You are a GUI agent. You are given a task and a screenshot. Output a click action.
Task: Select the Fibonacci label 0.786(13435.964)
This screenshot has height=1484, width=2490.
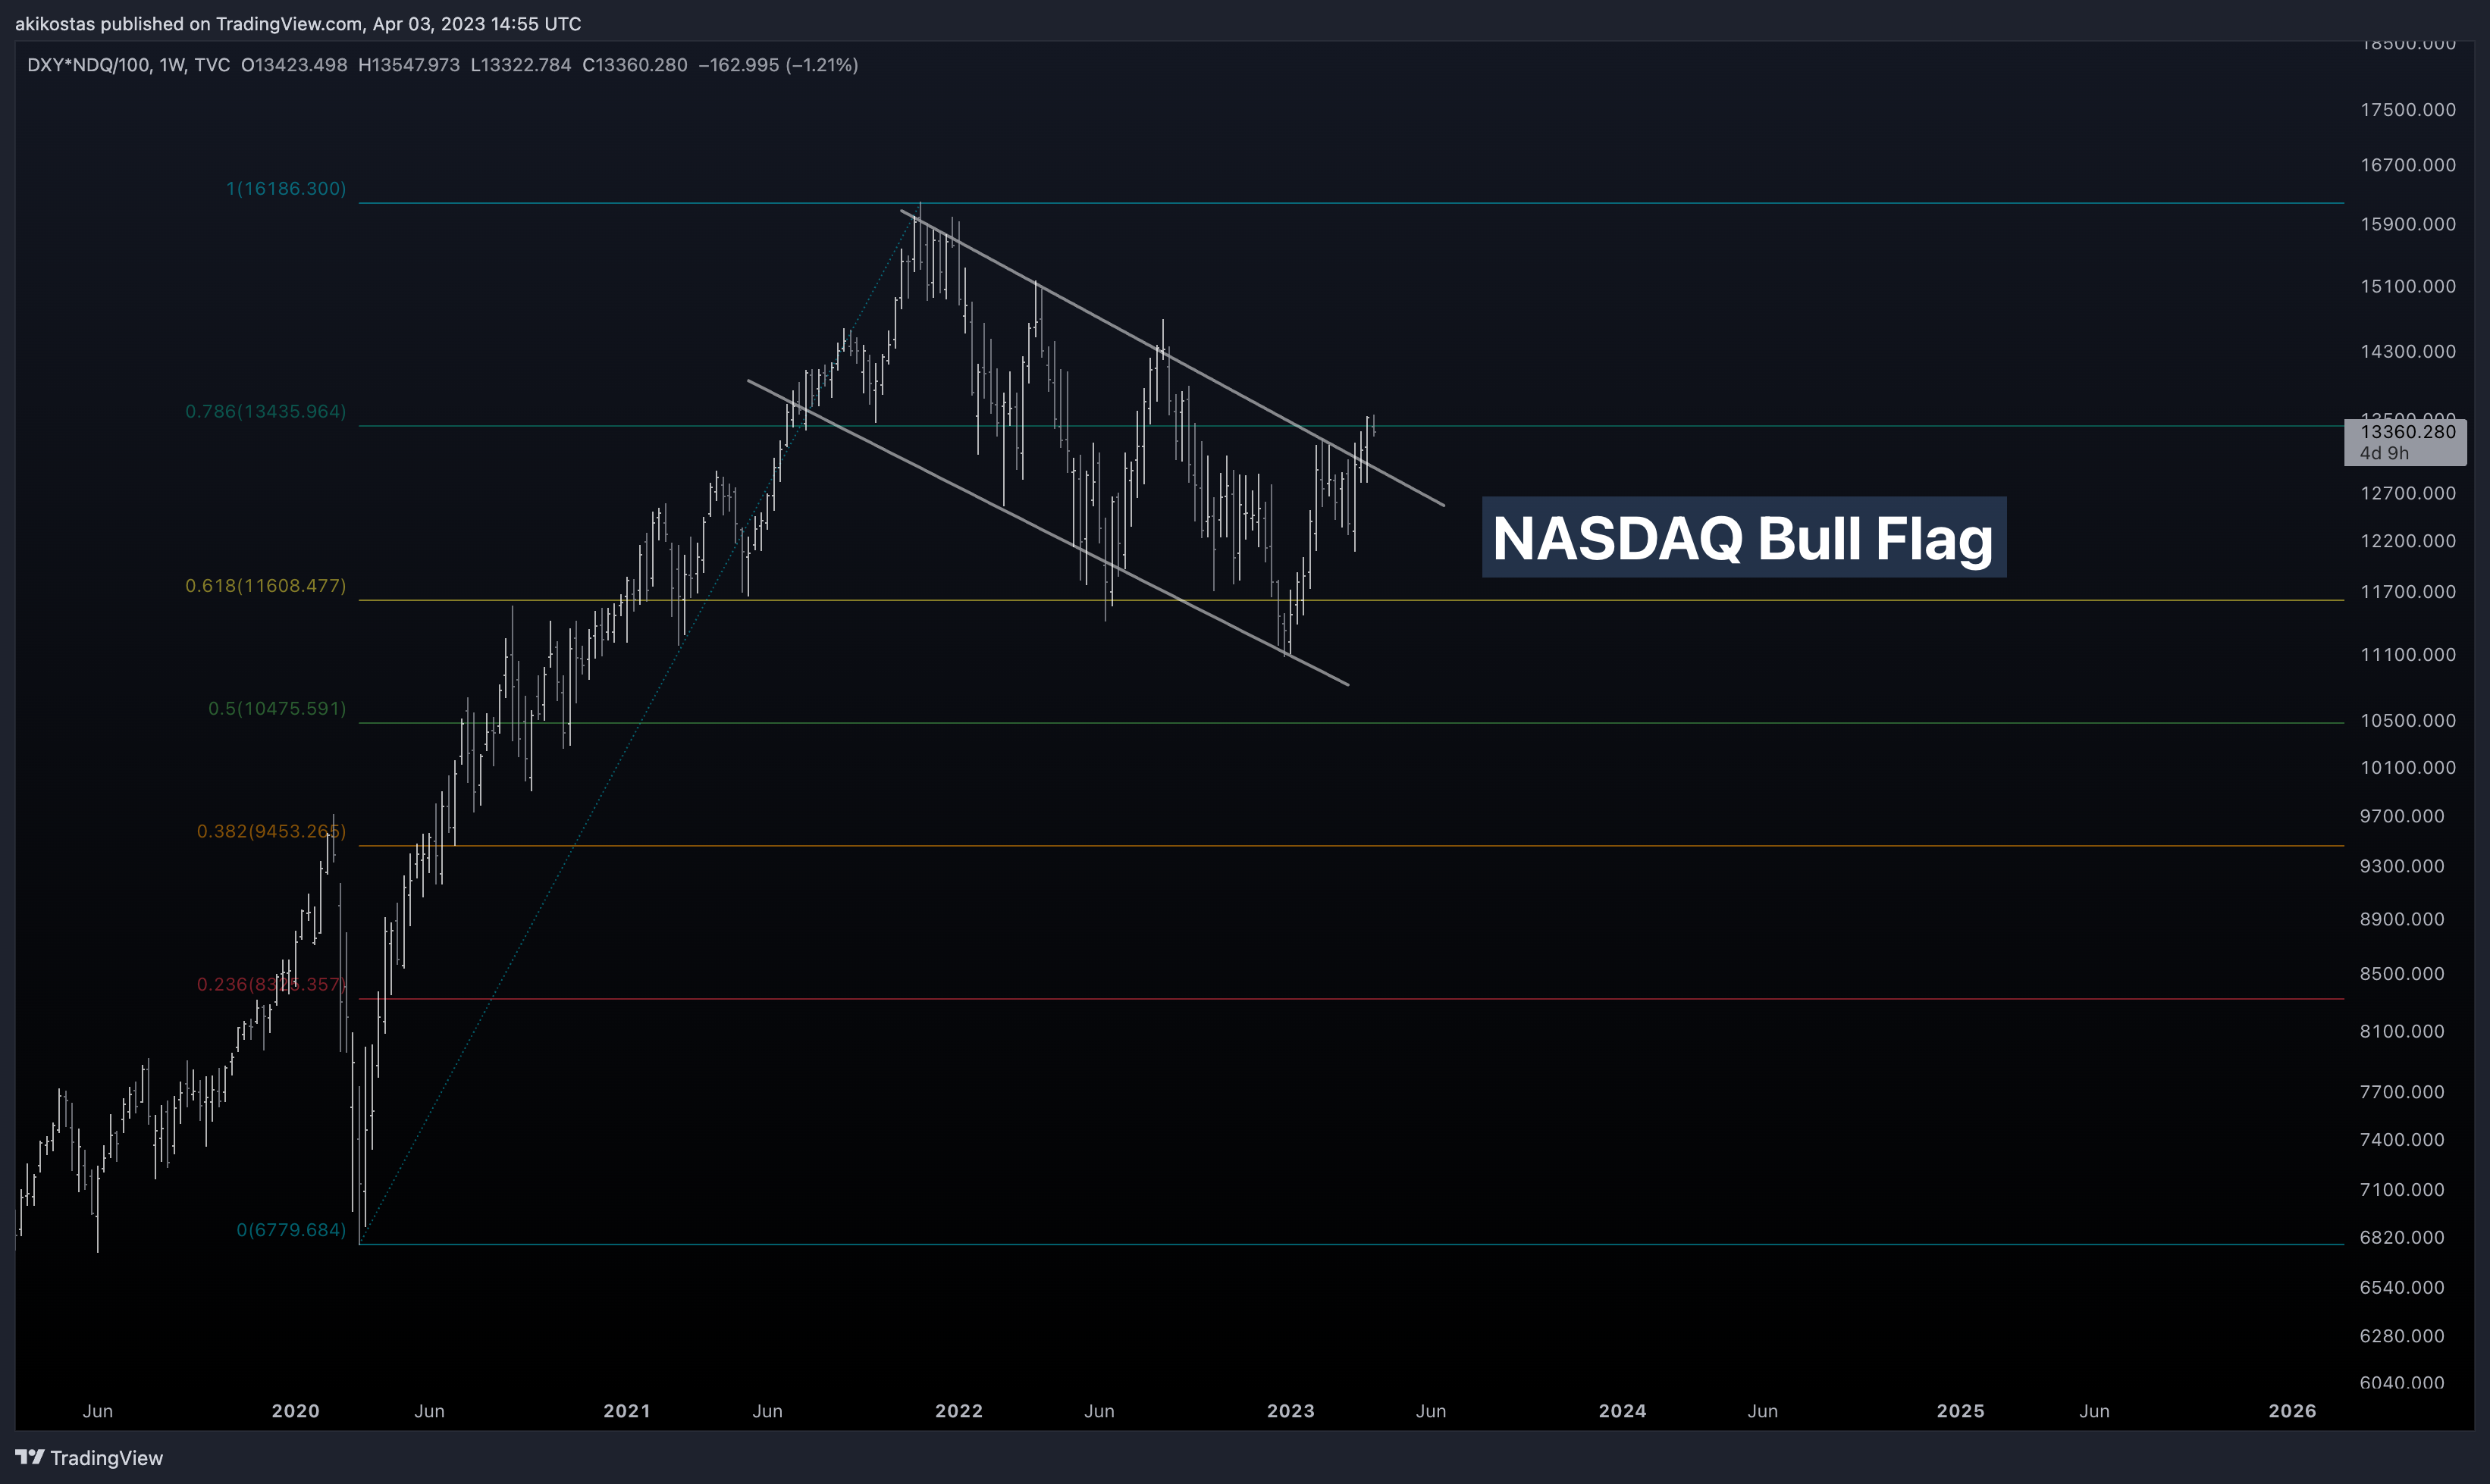266,411
